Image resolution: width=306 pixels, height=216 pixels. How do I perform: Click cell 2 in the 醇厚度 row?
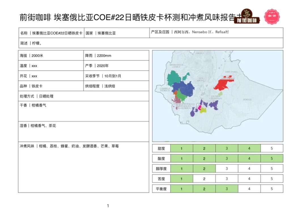pos(204,169)
